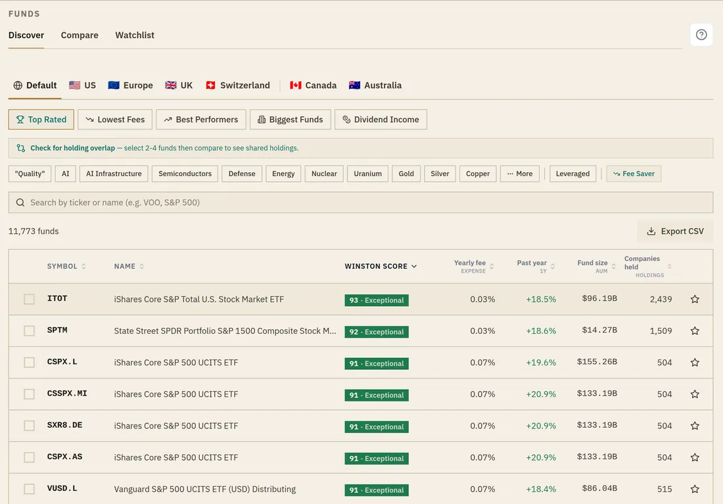Filter by the Semiconductors chip
The height and width of the screenshot is (504, 723).
[x=185, y=174]
